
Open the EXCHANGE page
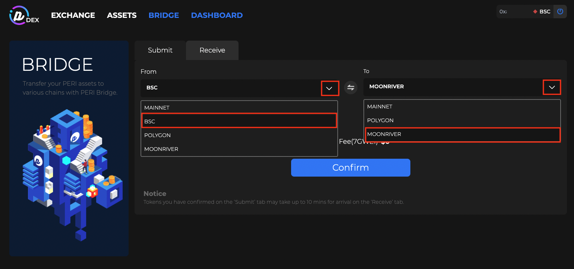click(73, 15)
